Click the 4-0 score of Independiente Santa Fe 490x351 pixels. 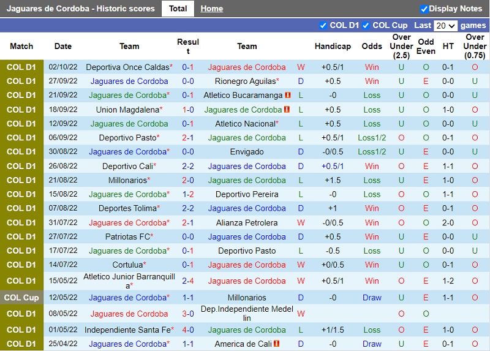[x=188, y=330]
